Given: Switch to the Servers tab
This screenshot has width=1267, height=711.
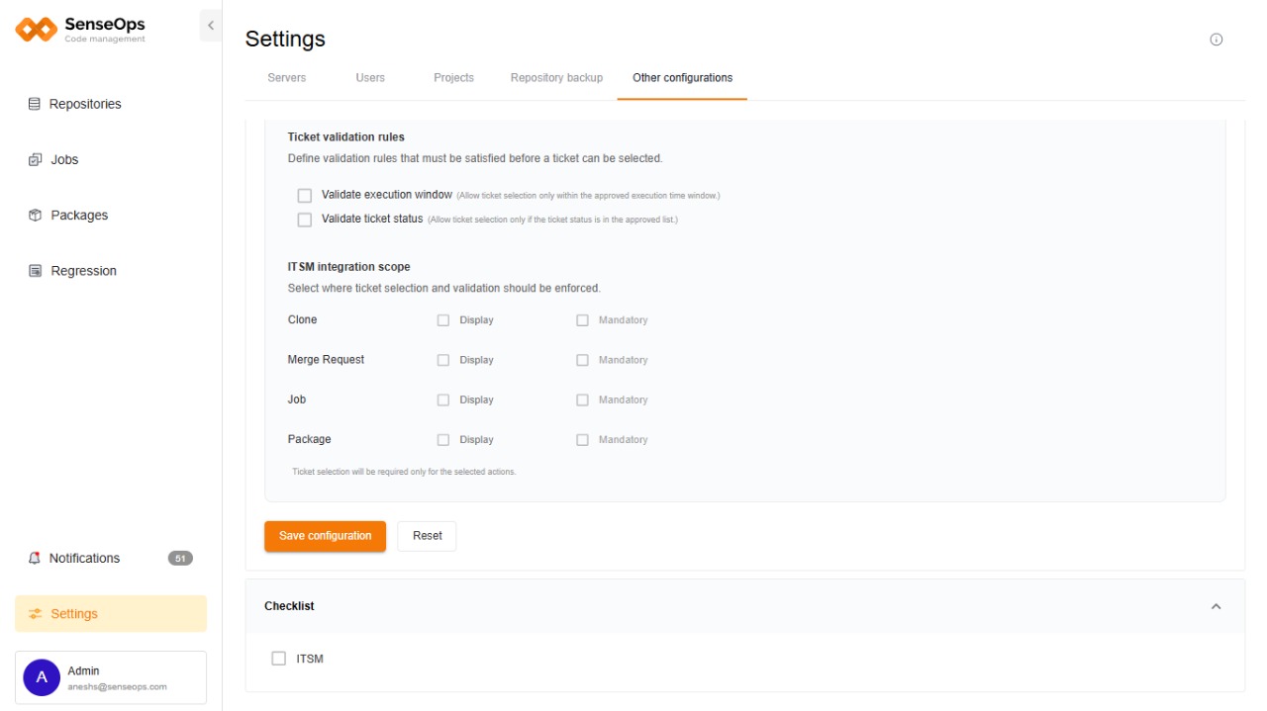Looking at the screenshot, I should click(287, 78).
